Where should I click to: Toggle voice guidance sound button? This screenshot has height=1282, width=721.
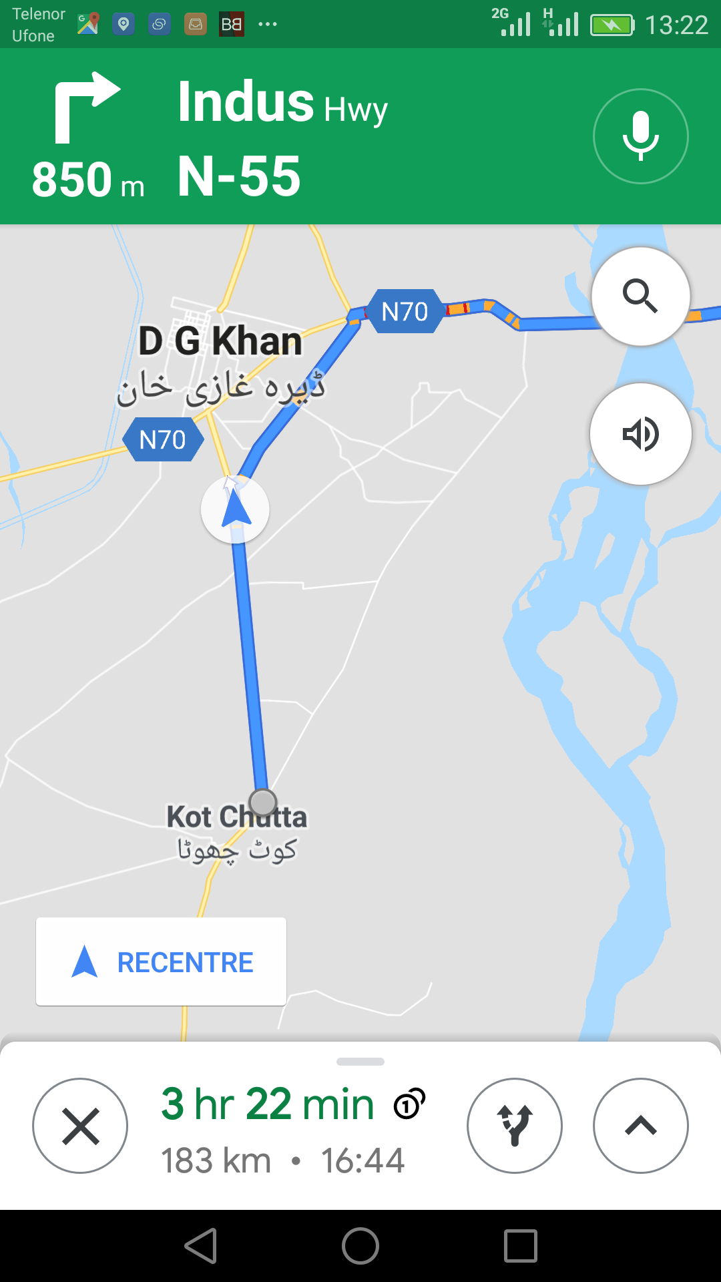click(x=641, y=434)
